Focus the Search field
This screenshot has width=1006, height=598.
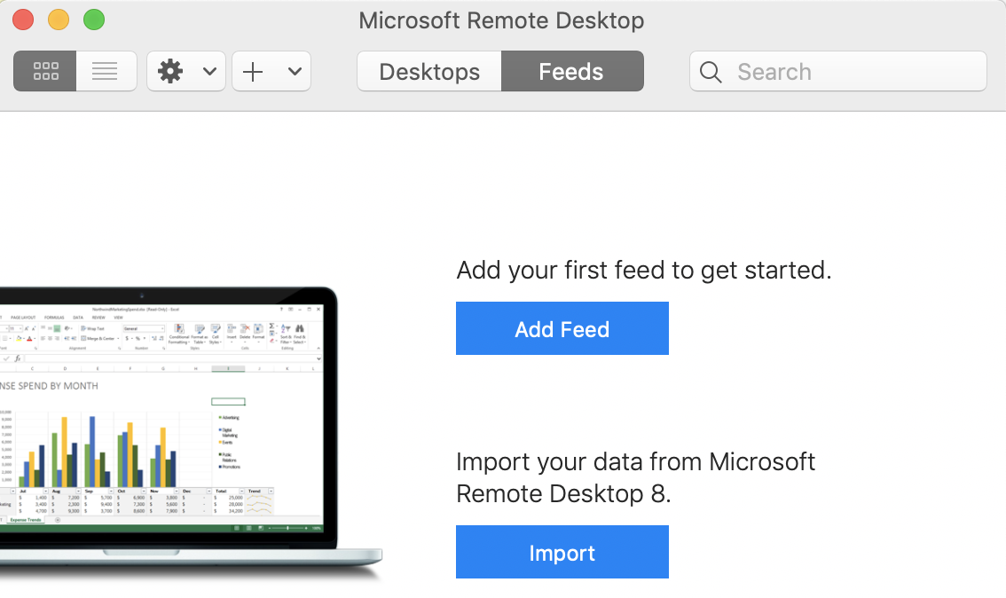[838, 71]
